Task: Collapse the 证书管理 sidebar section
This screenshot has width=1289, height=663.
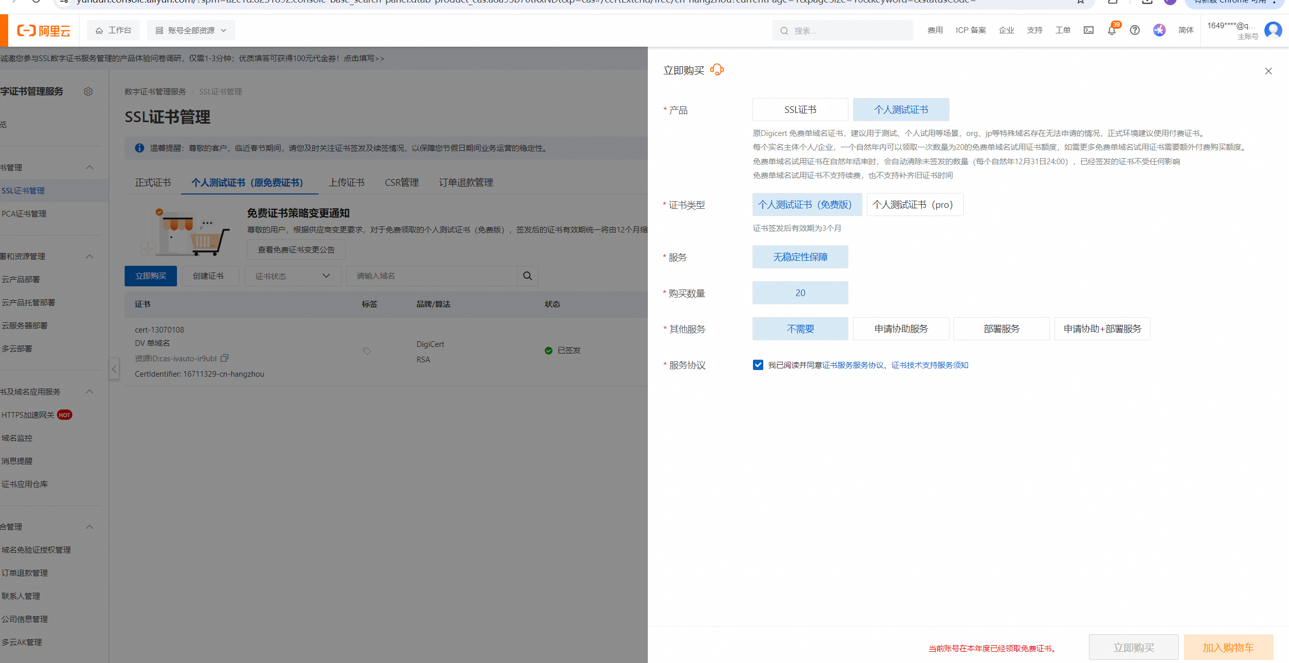Action: click(90, 167)
